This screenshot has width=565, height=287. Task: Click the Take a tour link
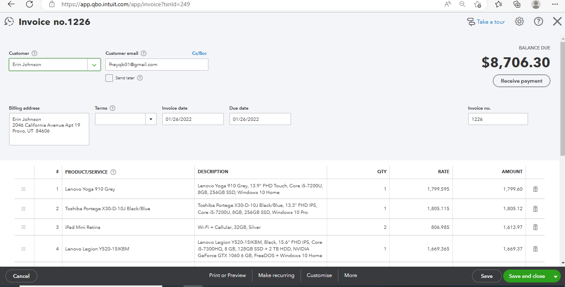(x=486, y=22)
